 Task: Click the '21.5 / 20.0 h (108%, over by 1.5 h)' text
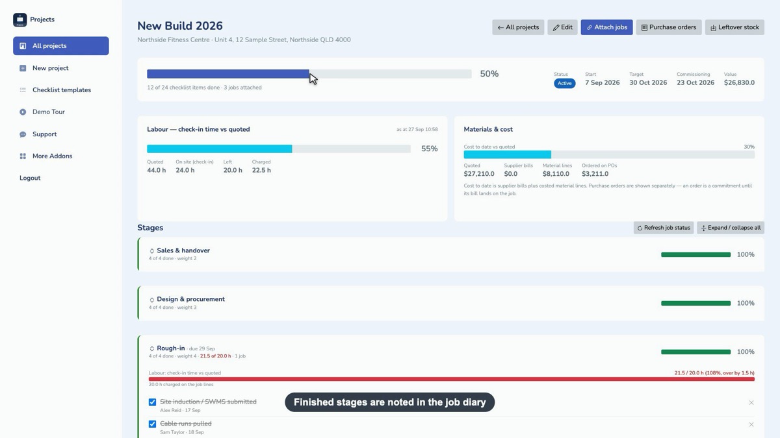click(x=714, y=373)
